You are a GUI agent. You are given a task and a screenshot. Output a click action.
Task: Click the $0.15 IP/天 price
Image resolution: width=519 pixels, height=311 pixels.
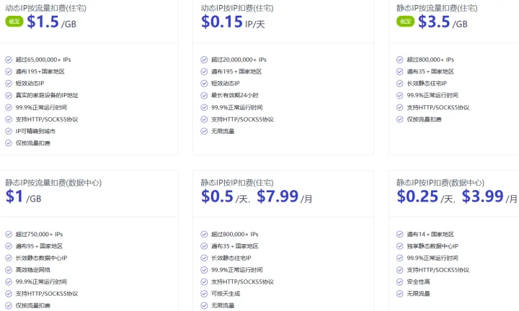[x=233, y=22]
